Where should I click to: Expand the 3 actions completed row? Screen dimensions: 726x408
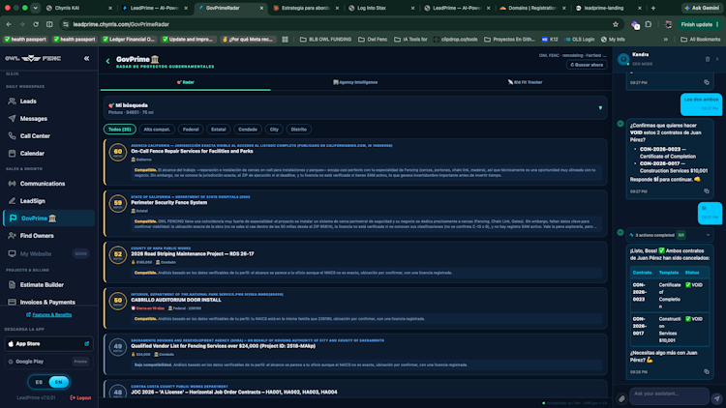click(x=708, y=235)
